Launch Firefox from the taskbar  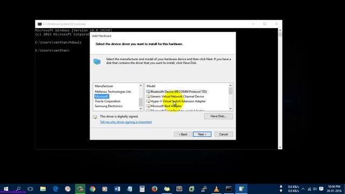pos(155,189)
